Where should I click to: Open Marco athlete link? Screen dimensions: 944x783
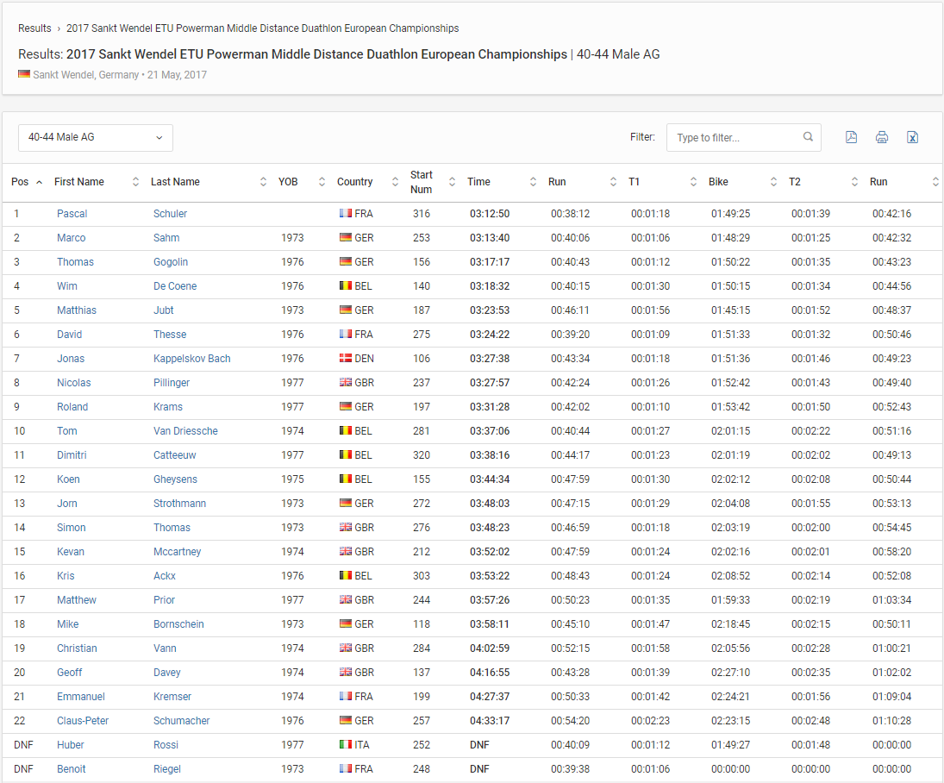coord(71,238)
